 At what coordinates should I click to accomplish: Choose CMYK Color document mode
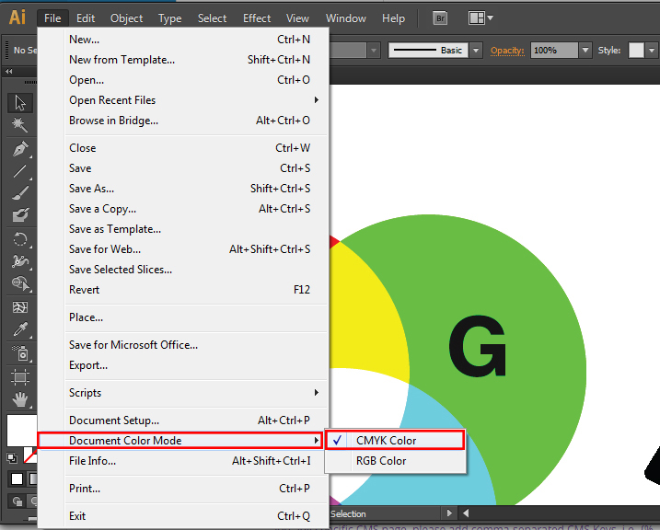[387, 441]
